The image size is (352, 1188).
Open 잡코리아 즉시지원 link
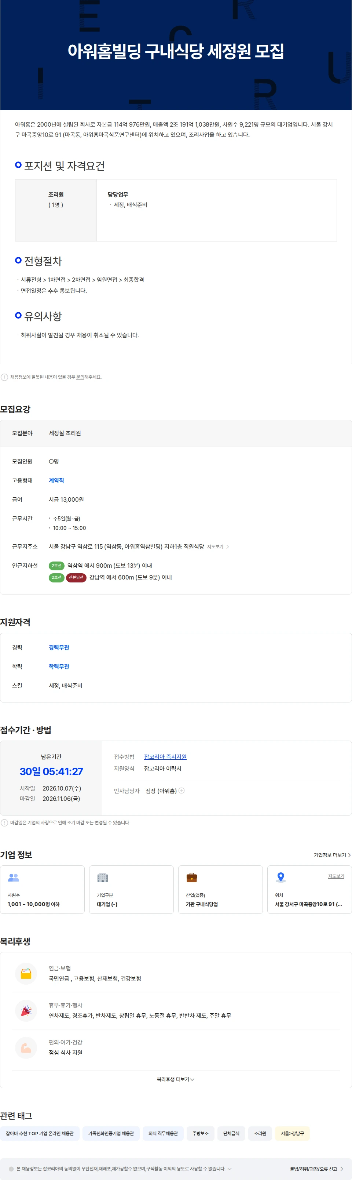pos(165,757)
